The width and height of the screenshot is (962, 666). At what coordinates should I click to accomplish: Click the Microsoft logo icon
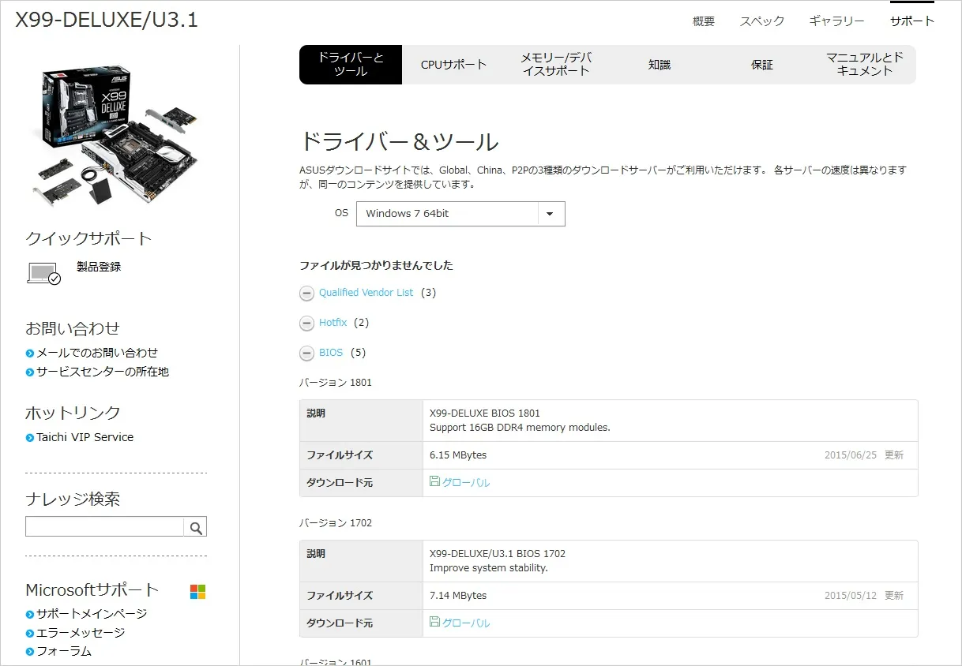[197, 592]
